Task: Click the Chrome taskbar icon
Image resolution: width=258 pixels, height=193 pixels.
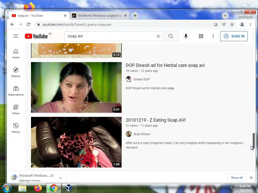Action: click(53, 188)
